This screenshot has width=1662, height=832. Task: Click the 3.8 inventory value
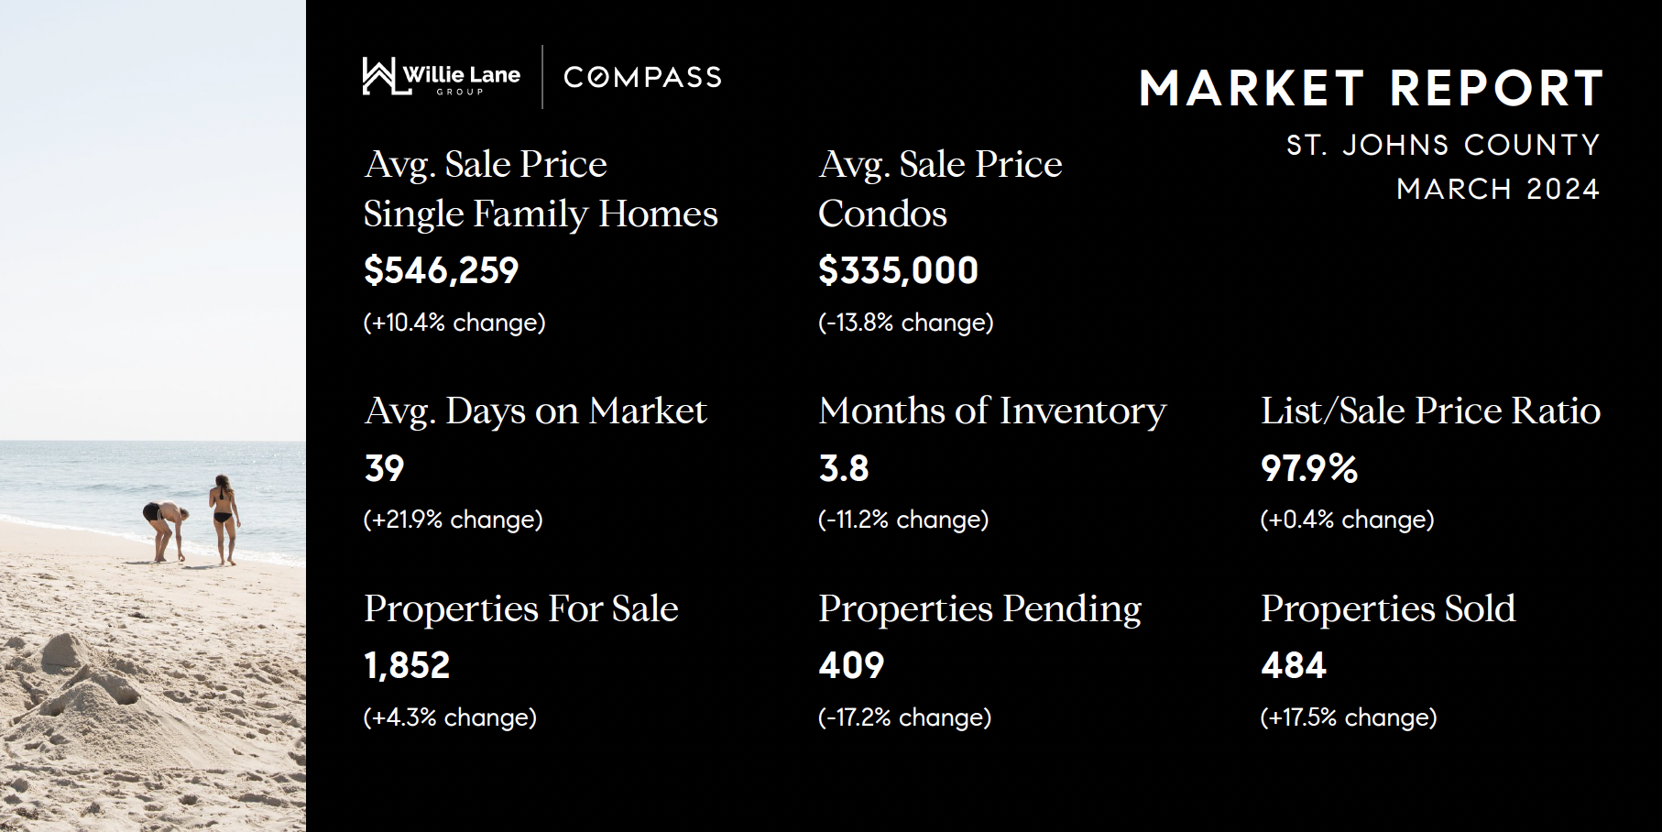click(x=844, y=468)
